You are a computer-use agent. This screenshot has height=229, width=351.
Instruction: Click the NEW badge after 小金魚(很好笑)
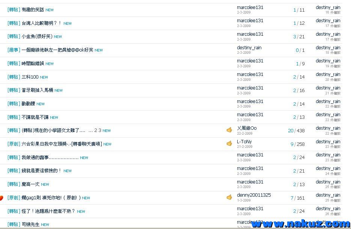point(58,37)
